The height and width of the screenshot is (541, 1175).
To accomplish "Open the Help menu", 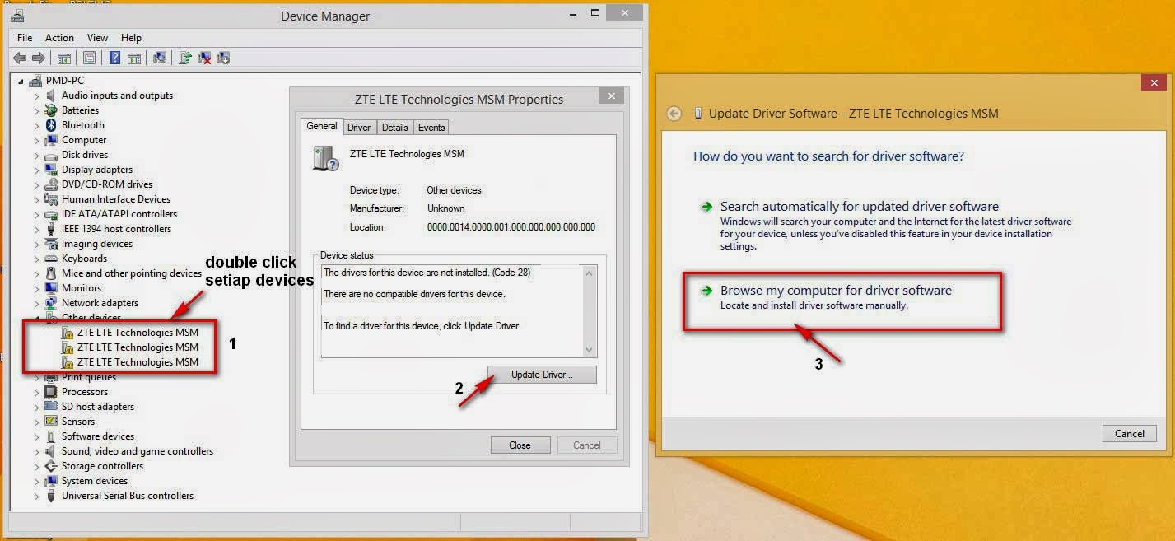I will (x=131, y=38).
